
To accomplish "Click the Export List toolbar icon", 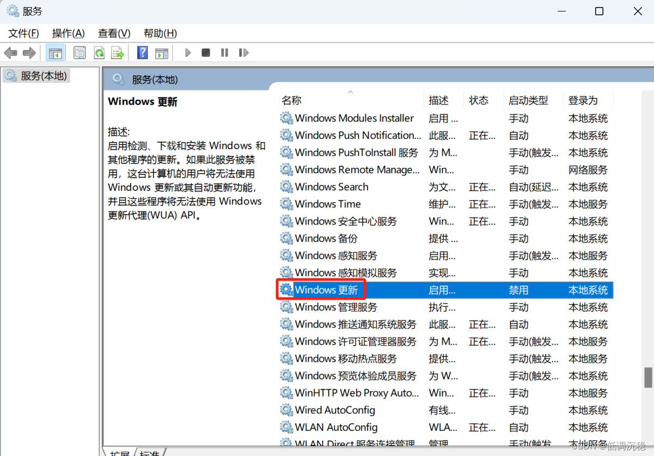I will (x=117, y=53).
